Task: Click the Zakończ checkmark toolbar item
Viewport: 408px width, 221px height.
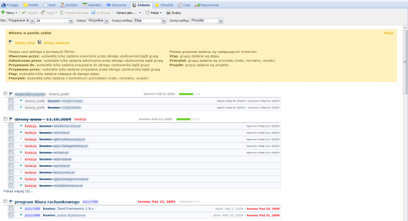Action: (x=30, y=12)
